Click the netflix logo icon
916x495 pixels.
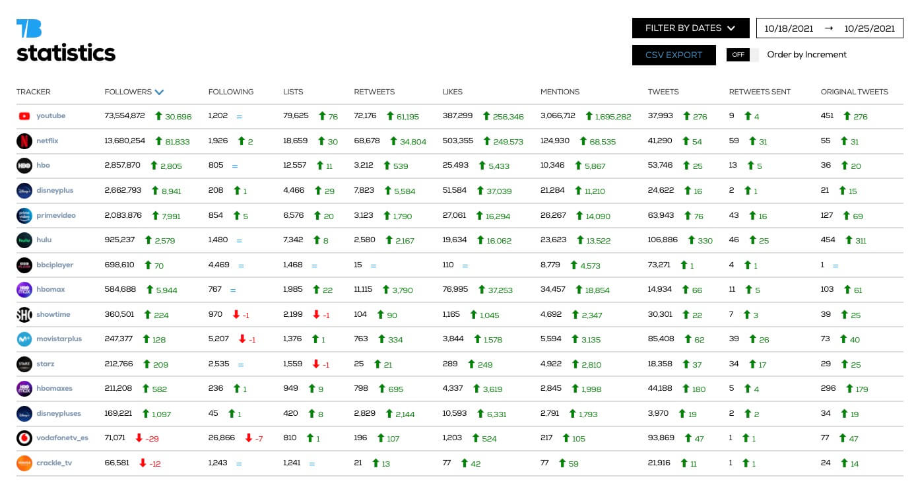click(x=24, y=141)
